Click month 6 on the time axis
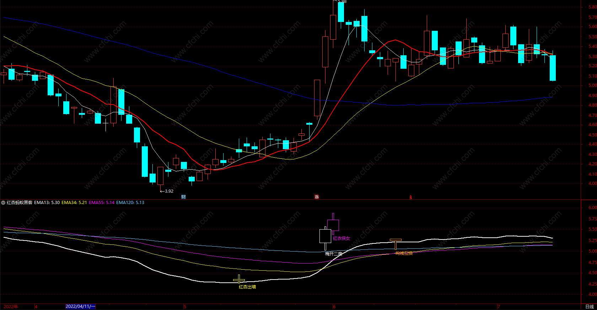The image size is (597, 310). click(334, 307)
